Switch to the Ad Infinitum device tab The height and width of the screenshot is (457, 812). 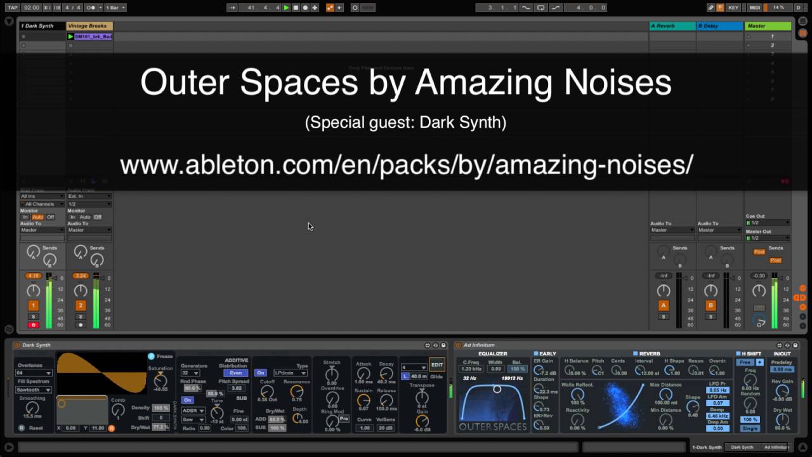point(776,447)
